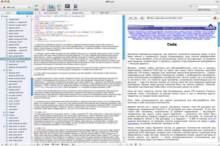The image size is (220, 146).
Task: Click the preview inspector icon
Action: coord(136,144)
